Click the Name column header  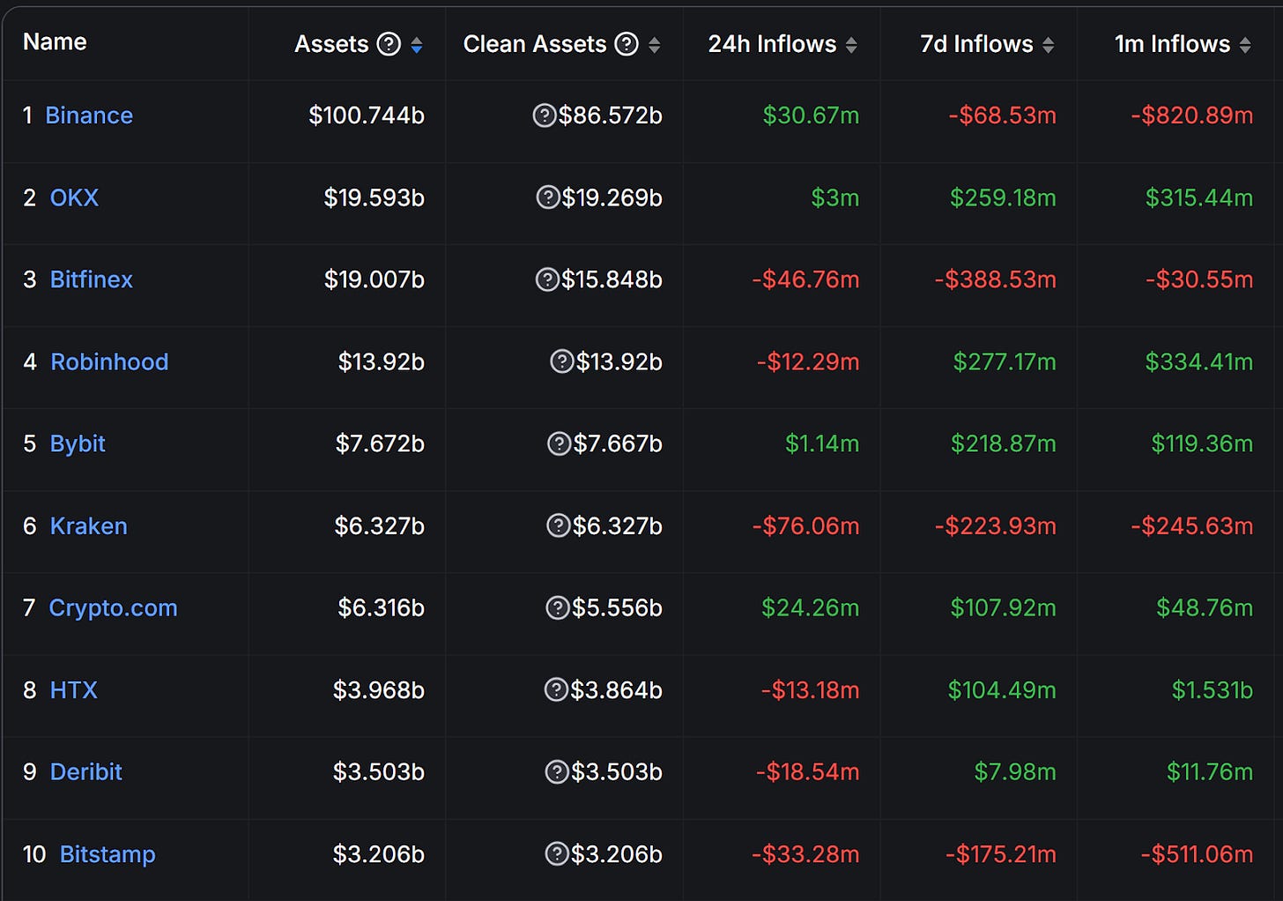[x=55, y=42]
